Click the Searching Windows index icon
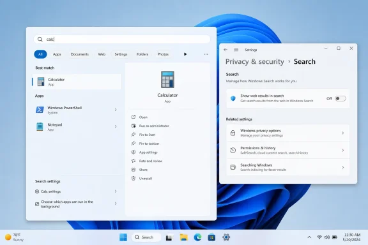The height and width of the screenshot is (245, 368). [x=233, y=167]
